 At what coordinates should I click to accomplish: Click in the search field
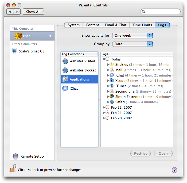tap(160, 12)
